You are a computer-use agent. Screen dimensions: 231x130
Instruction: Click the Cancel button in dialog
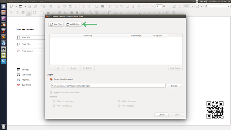(x=161, y=114)
